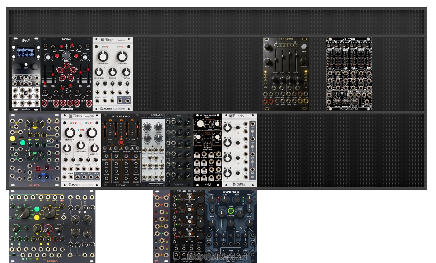Click the Blinds channel 4 knob
This screenshot has height=263, width=436.
click(x=228, y=173)
